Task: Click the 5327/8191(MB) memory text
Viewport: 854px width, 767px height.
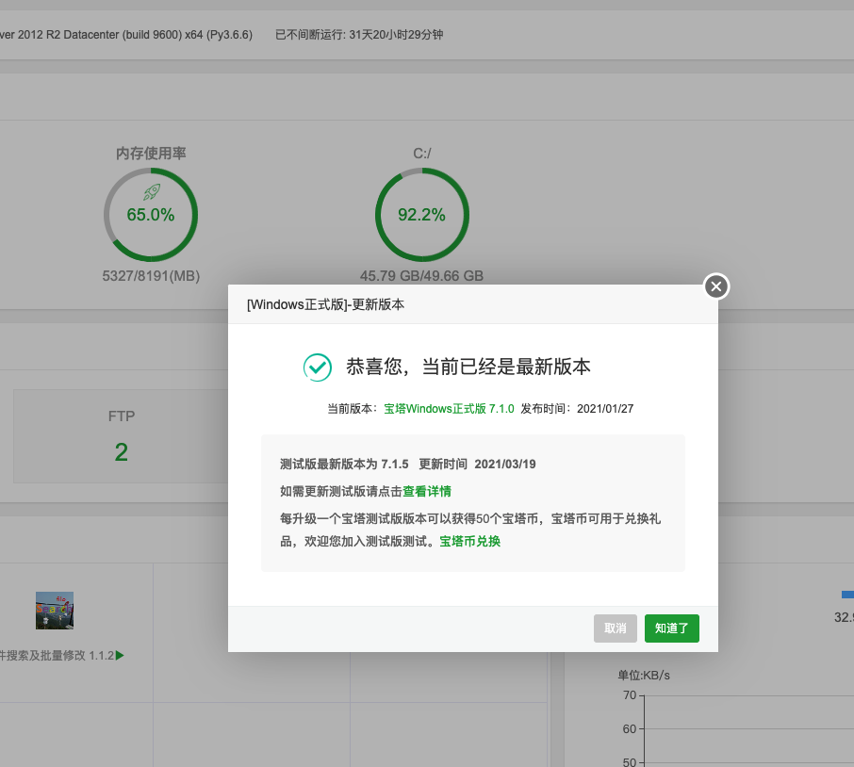Action: point(151,276)
